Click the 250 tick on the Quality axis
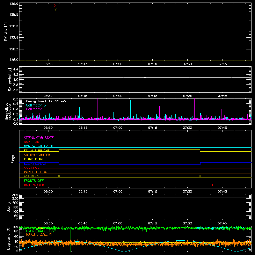Screen dimensions: 255x255 pyautogui.click(x=15, y=199)
